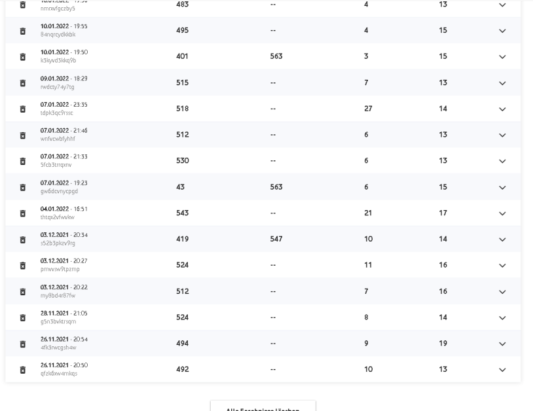The image size is (533, 411).
Task: Open chevron for 07.01.2022 21:33 row
Action: [502, 161]
